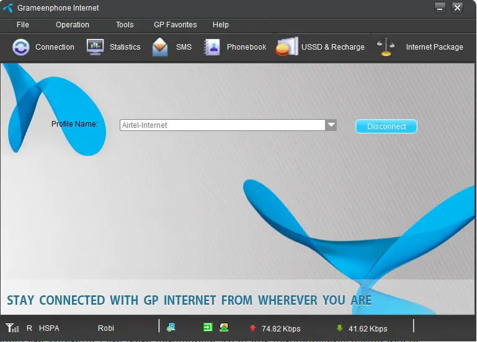Open the Internet Package scales icon
This screenshot has width=477, height=342.
point(386,47)
